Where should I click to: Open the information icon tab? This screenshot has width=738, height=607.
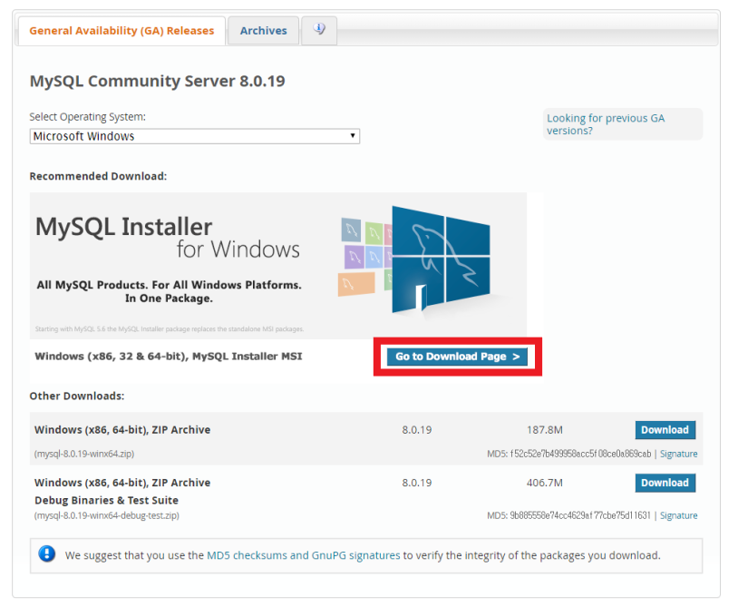(x=319, y=30)
